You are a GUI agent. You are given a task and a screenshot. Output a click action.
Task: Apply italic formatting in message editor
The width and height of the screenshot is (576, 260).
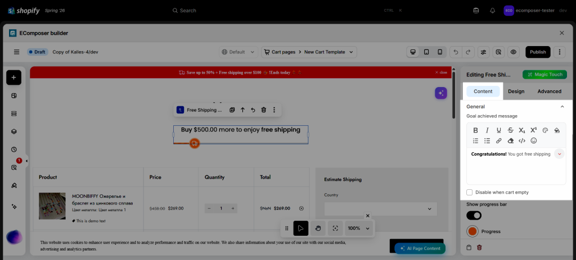pos(487,130)
